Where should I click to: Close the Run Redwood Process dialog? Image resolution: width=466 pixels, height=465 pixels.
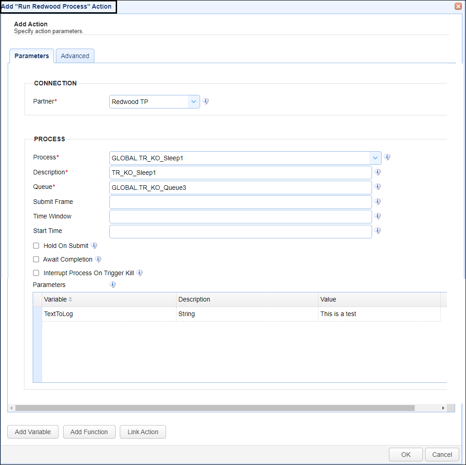(458, 6)
